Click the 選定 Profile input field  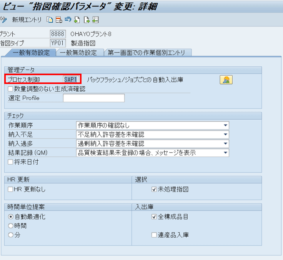93,98
